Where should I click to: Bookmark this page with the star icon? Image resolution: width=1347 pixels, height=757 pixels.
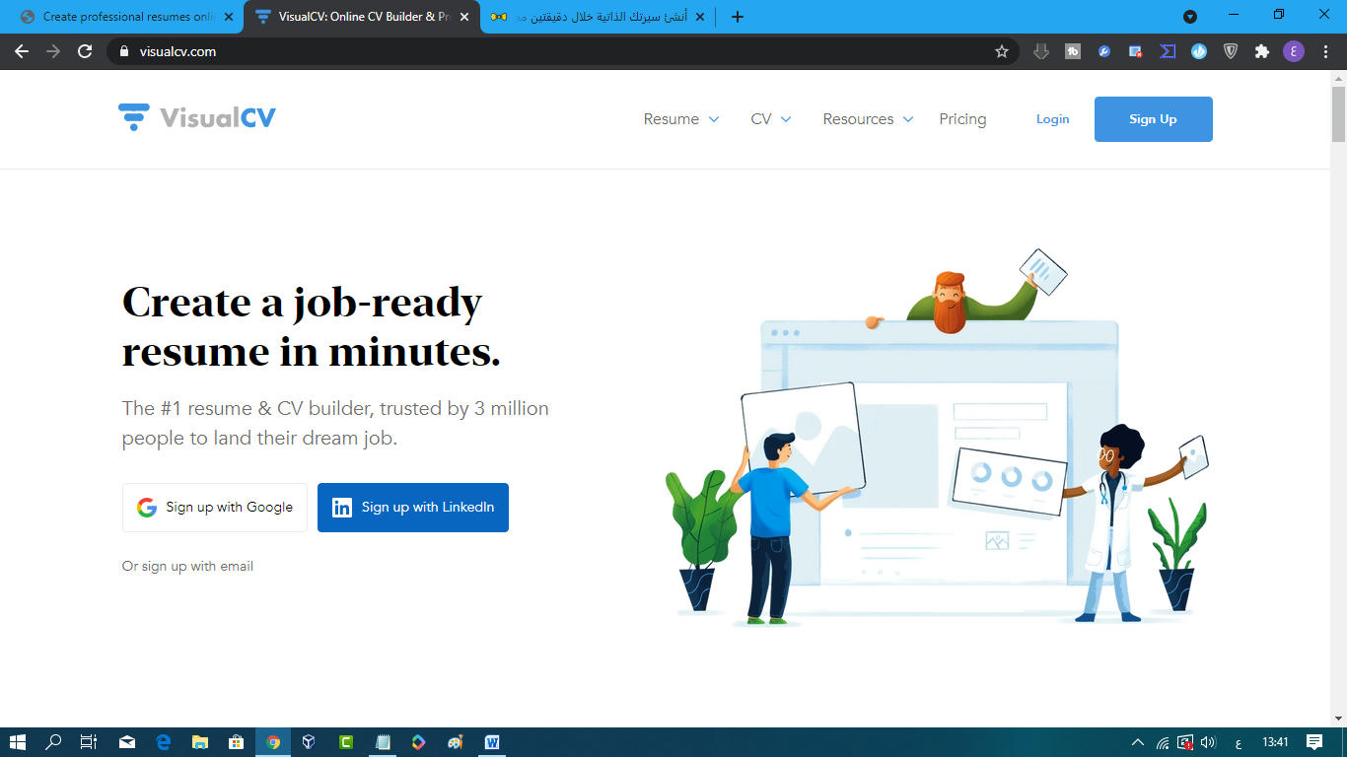(1002, 51)
